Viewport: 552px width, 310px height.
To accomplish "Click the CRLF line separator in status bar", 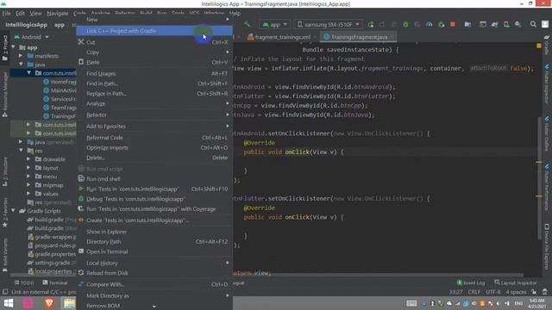I will point(474,292).
